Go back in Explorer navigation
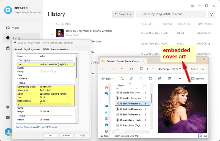The height and width of the screenshot is (141, 220). click(x=103, y=69)
